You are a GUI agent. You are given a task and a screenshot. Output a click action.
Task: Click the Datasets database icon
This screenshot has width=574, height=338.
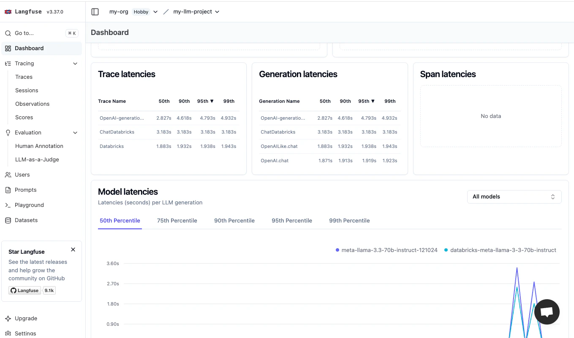point(8,220)
